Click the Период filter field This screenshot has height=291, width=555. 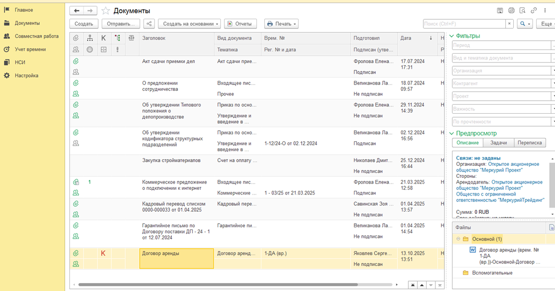point(502,45)
